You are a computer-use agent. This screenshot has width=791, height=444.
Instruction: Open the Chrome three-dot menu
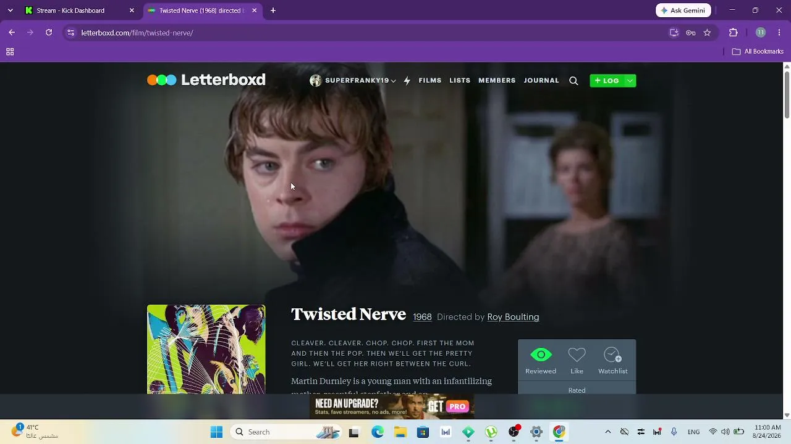coord(780,33)
